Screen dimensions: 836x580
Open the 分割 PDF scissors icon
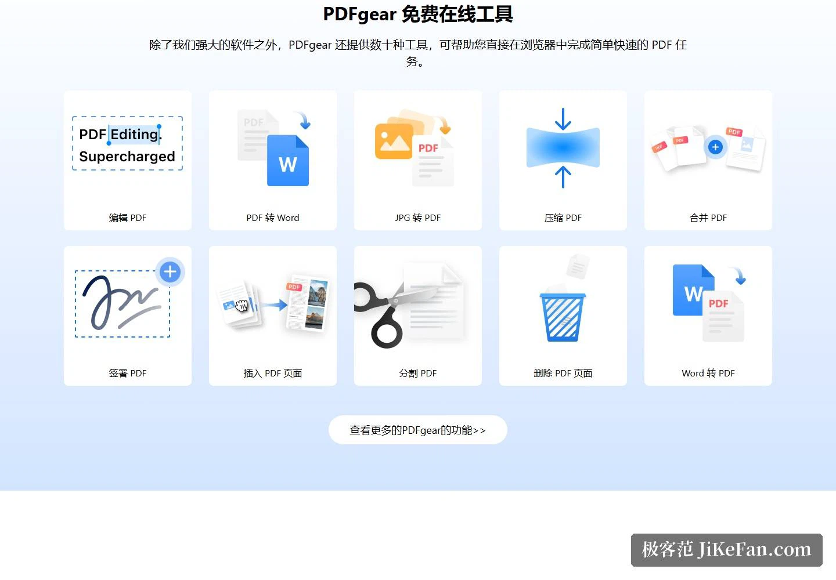coord(409,304)
